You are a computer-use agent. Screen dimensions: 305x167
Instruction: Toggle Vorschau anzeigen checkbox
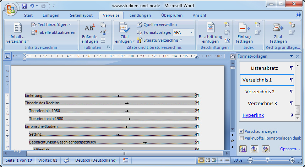tap(242, 131)
